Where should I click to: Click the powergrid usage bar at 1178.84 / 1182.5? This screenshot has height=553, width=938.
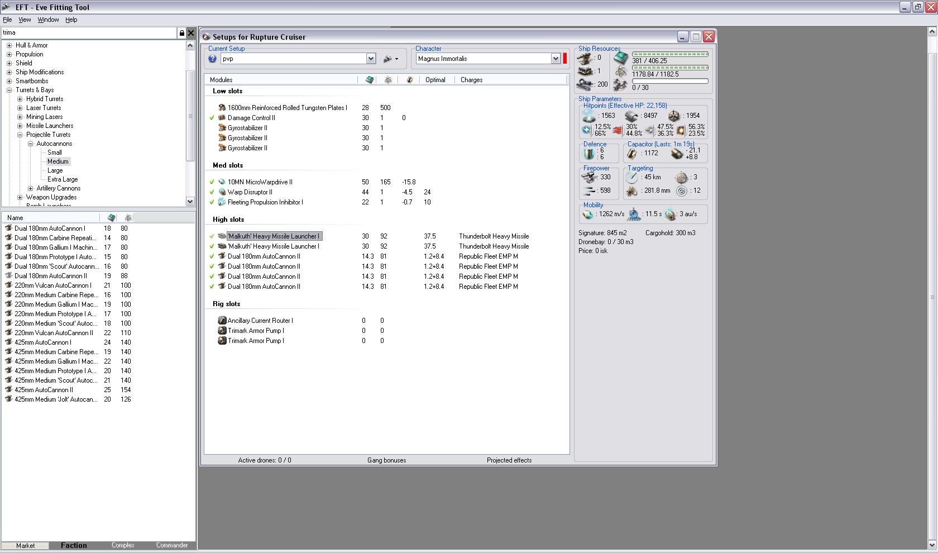(670, 68)
